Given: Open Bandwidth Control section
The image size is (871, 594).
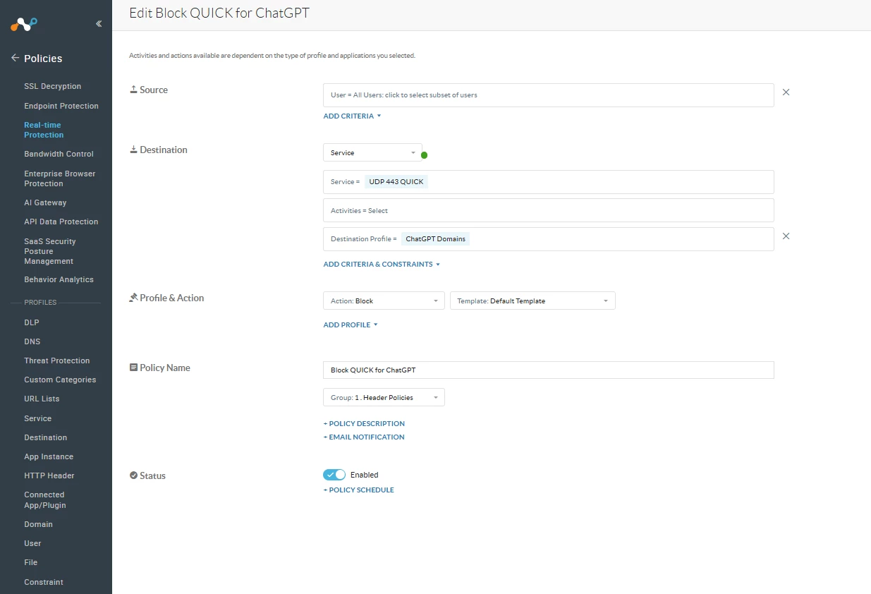Looking at the screenshot, I should click(x=59, y=154).
